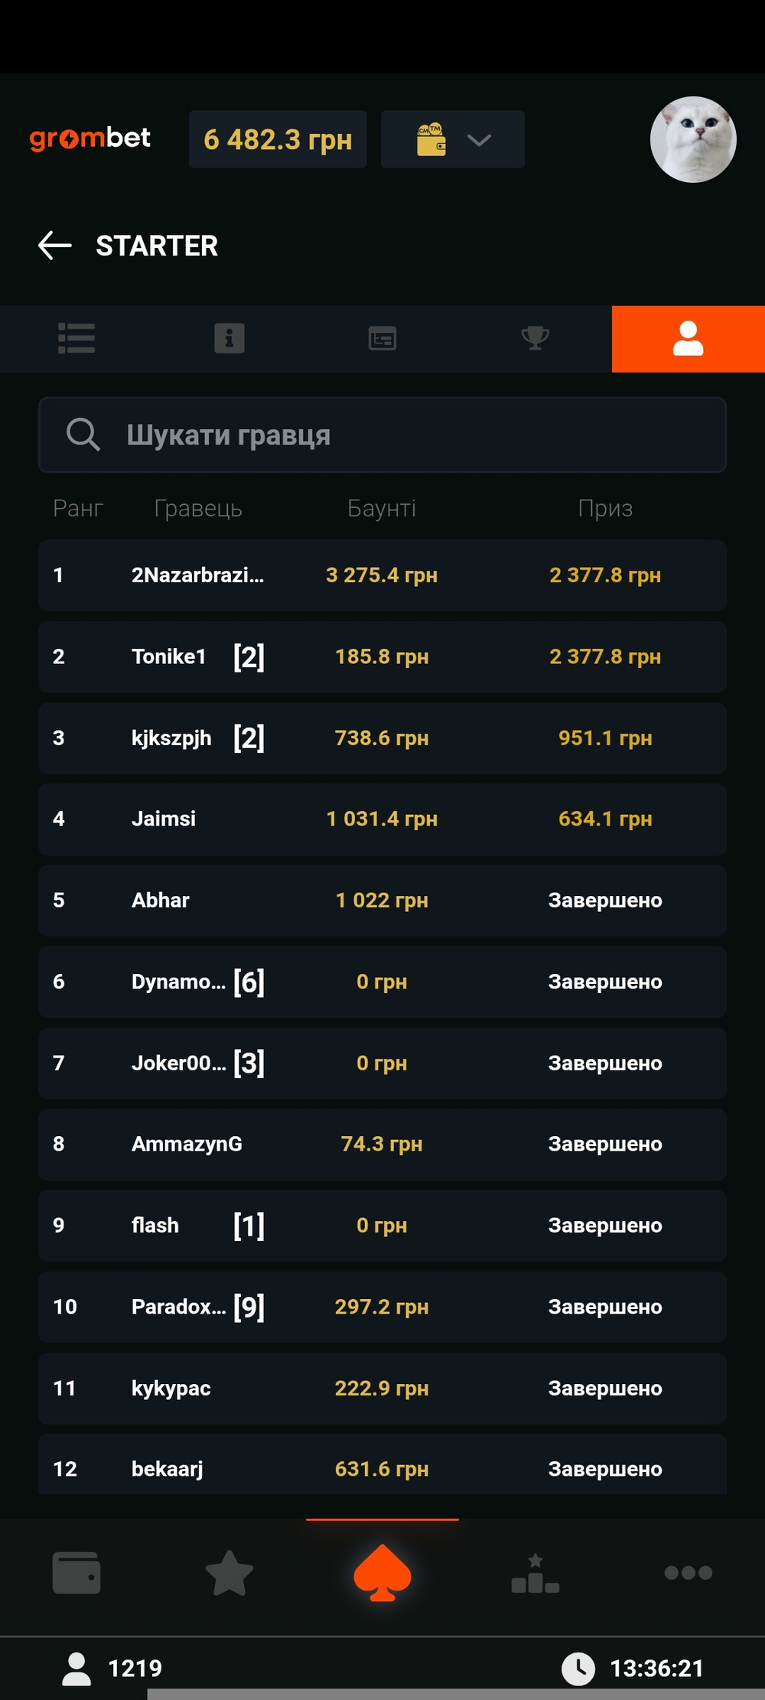Viewport: 765px width, 1700px height.
Task: Select player row 2Nazarbrazi…
Action: tap(382, 575)
